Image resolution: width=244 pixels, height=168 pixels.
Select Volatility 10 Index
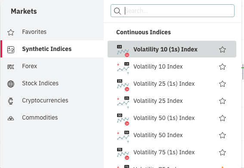tap(172, 66)
